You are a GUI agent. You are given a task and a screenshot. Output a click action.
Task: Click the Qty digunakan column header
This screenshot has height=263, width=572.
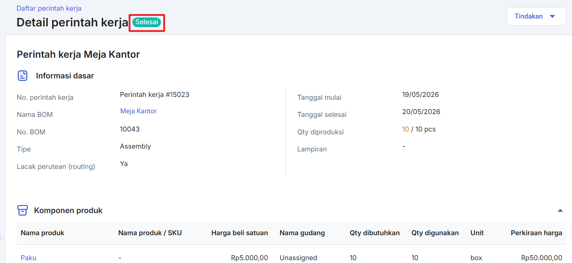click(435, 233)
